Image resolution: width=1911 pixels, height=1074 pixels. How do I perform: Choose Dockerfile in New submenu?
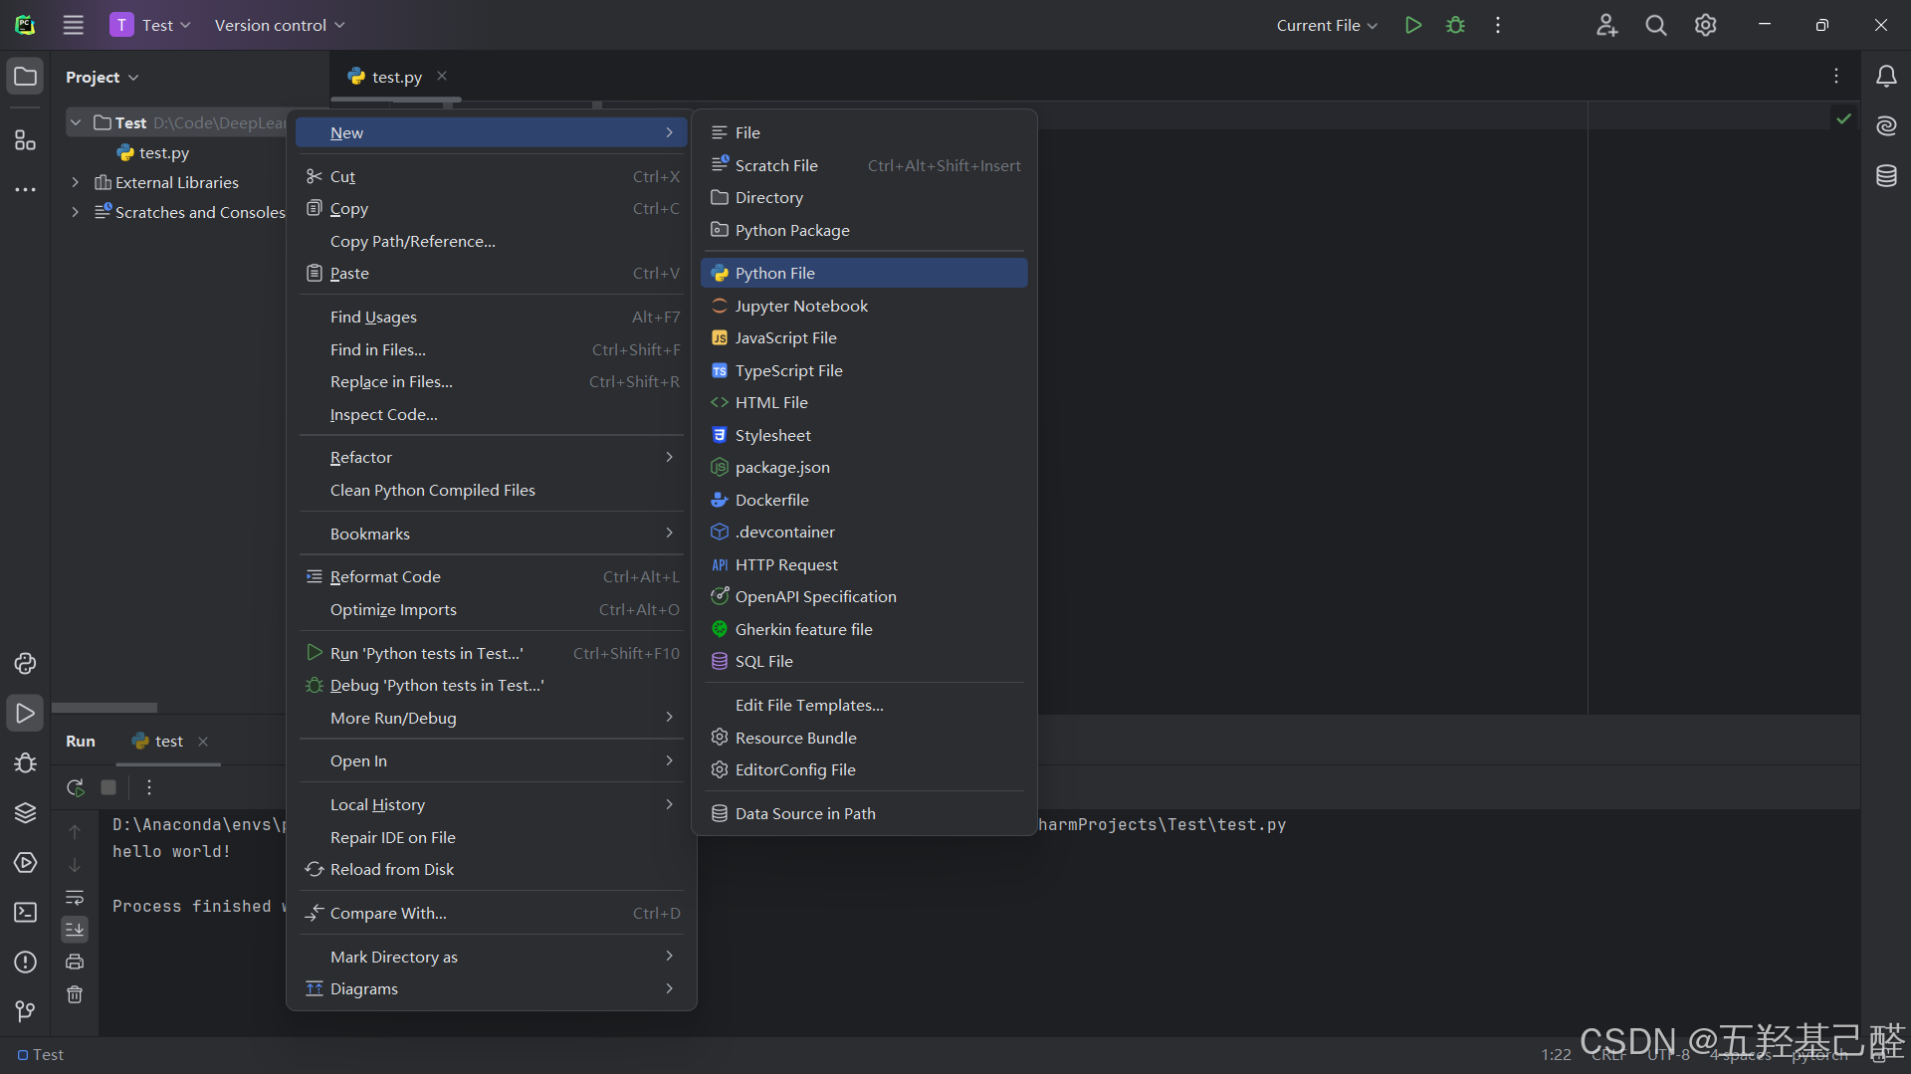(x=863, y=500)
